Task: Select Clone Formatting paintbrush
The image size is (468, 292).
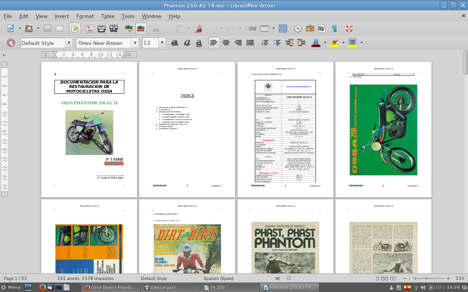Action: (199, 28)
